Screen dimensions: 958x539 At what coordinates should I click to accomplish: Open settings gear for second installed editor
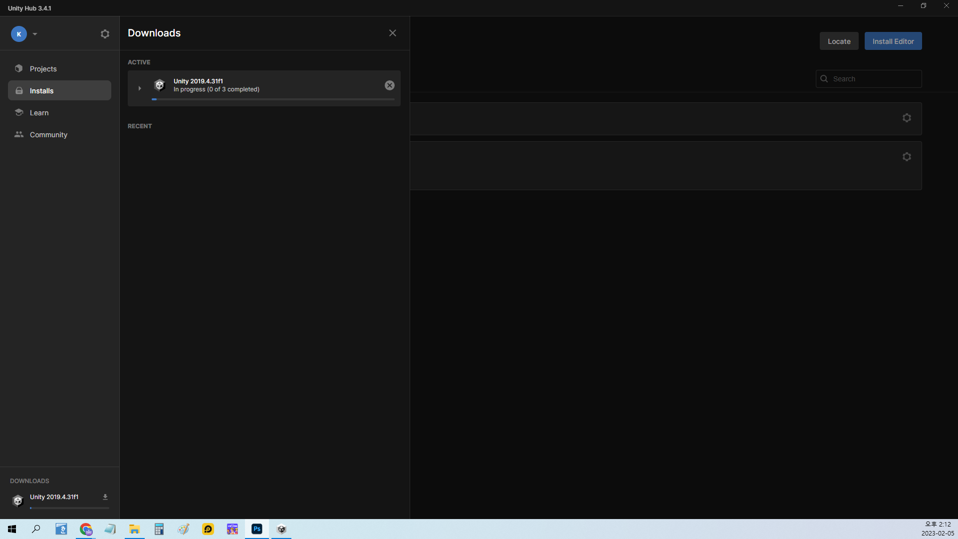(x=907, y=157)
